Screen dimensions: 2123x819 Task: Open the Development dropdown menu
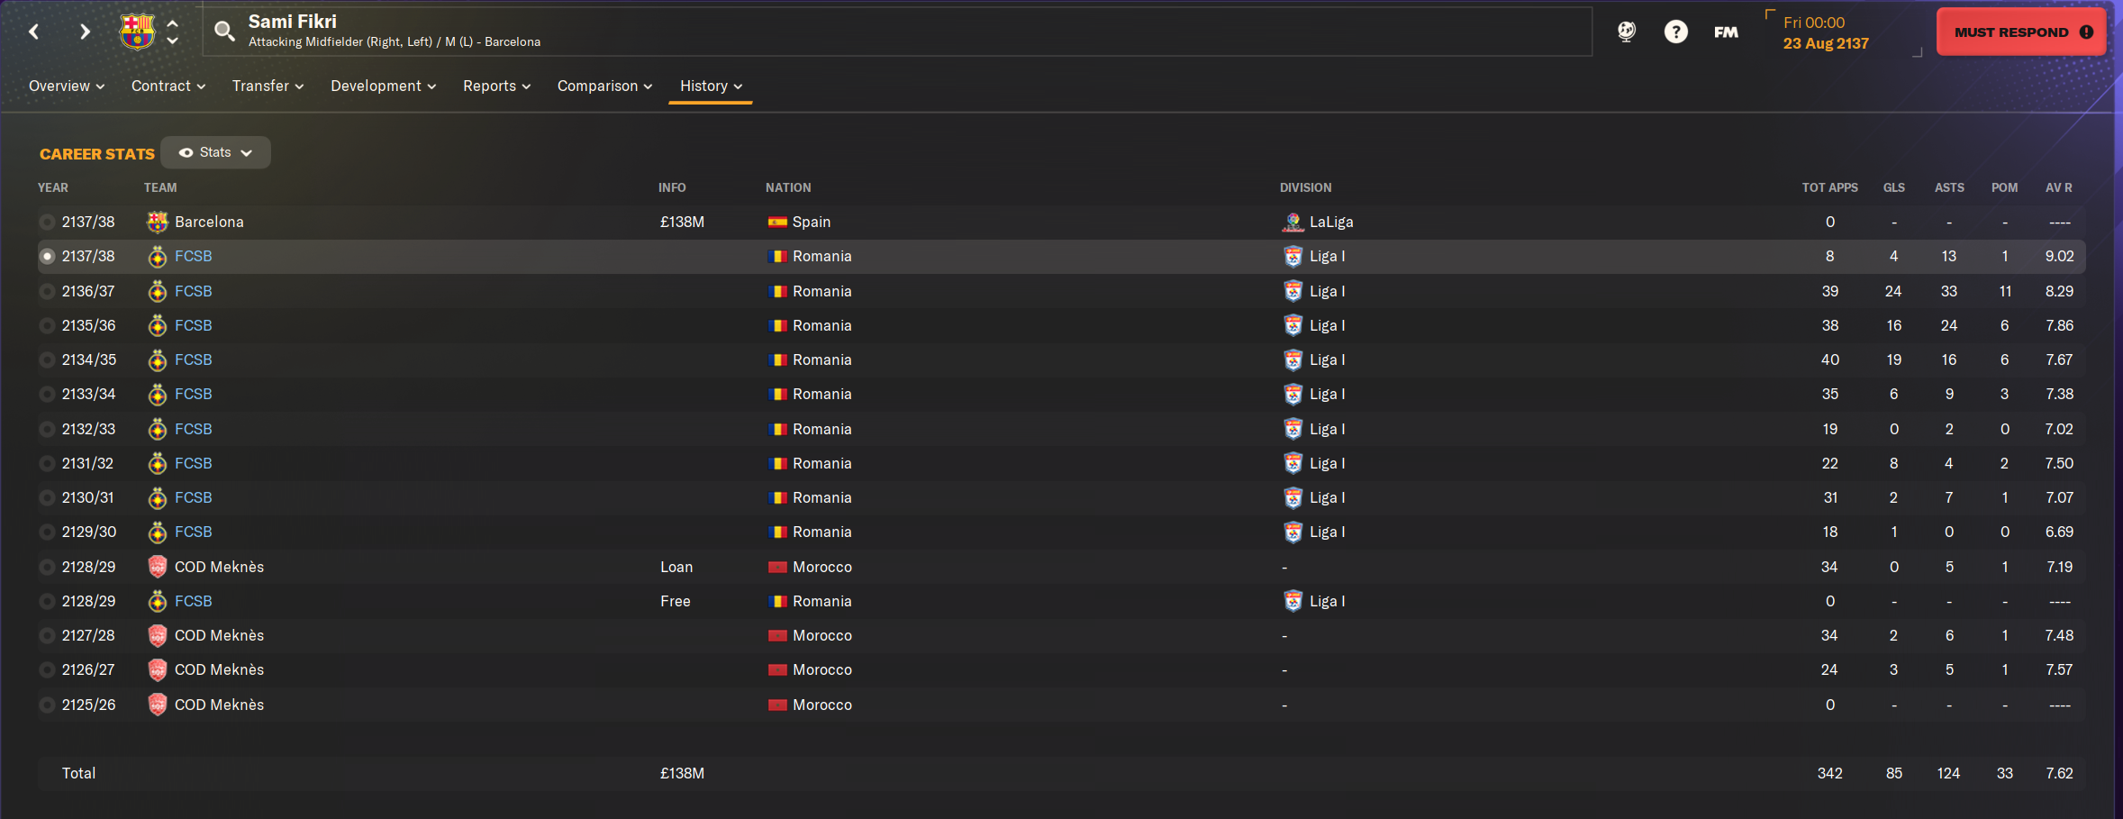pos(383,86)
